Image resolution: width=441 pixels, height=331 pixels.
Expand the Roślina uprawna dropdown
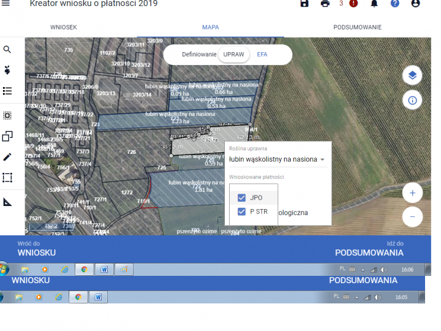(x=322, y=159)
